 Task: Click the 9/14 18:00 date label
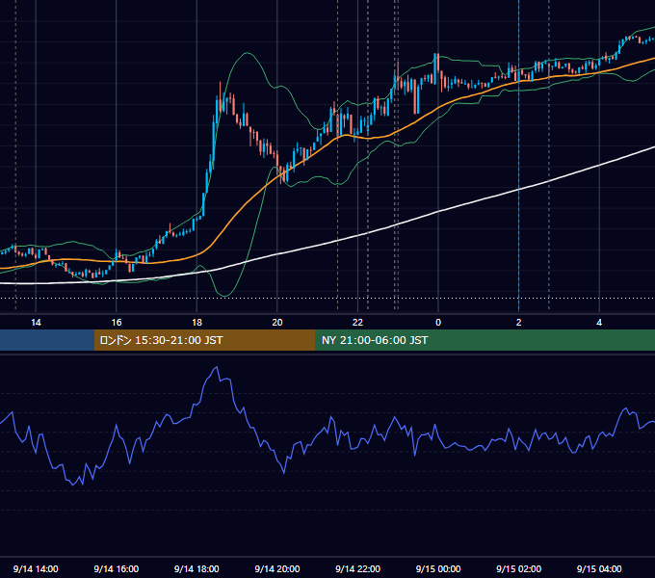coord(196,568)
